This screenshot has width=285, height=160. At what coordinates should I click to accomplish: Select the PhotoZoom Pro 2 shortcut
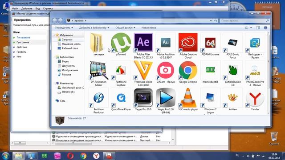coord(255,73)
